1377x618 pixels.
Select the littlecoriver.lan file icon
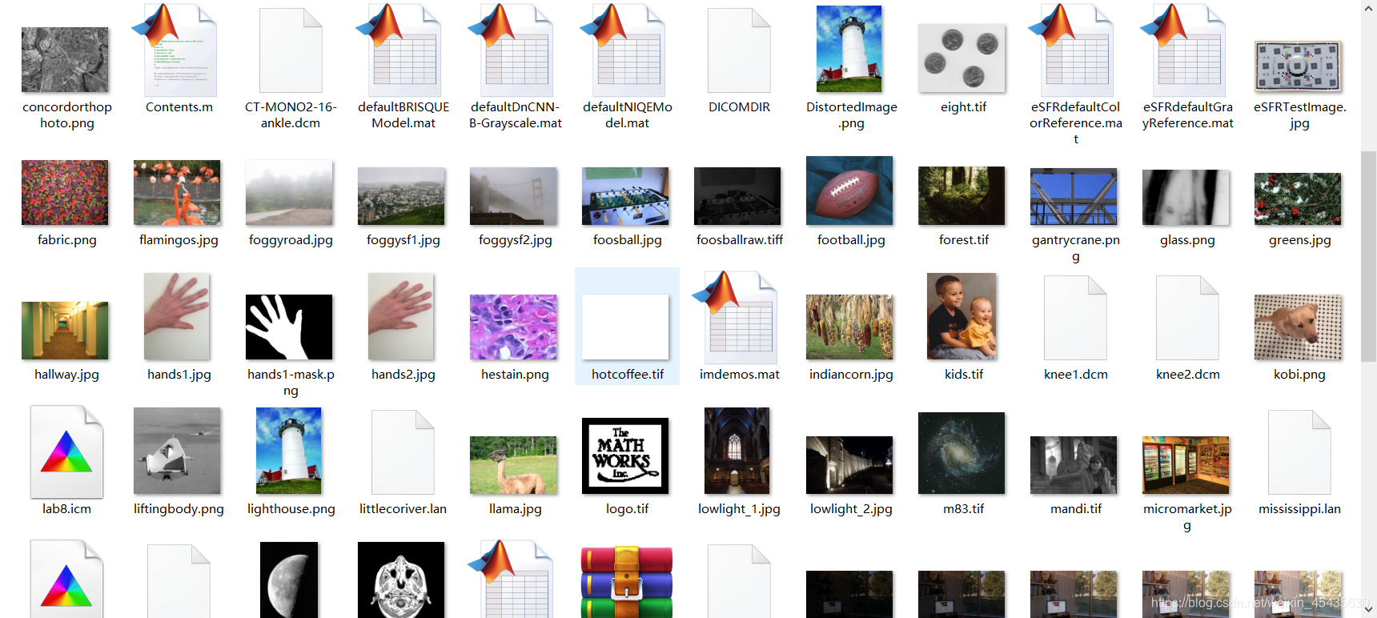click(403, 452)
